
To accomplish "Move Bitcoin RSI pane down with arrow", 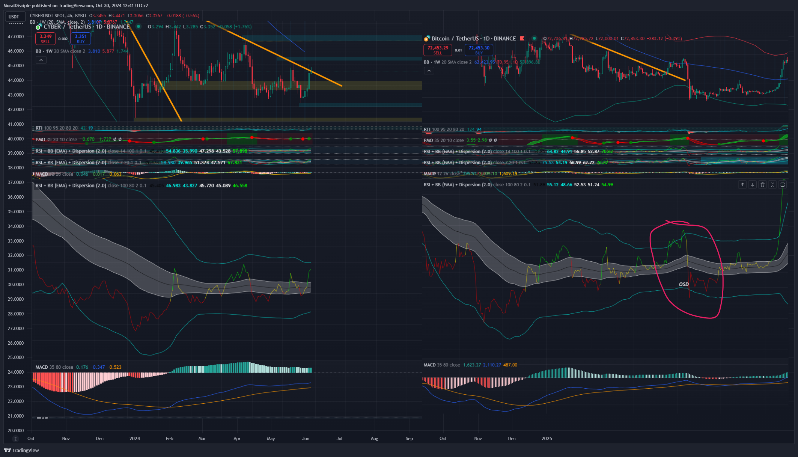I will point(752,184).
